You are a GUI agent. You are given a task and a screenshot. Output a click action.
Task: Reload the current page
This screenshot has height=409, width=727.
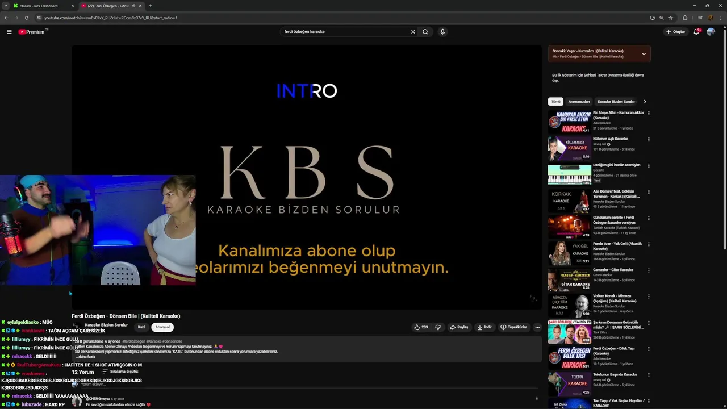[27, 18]
